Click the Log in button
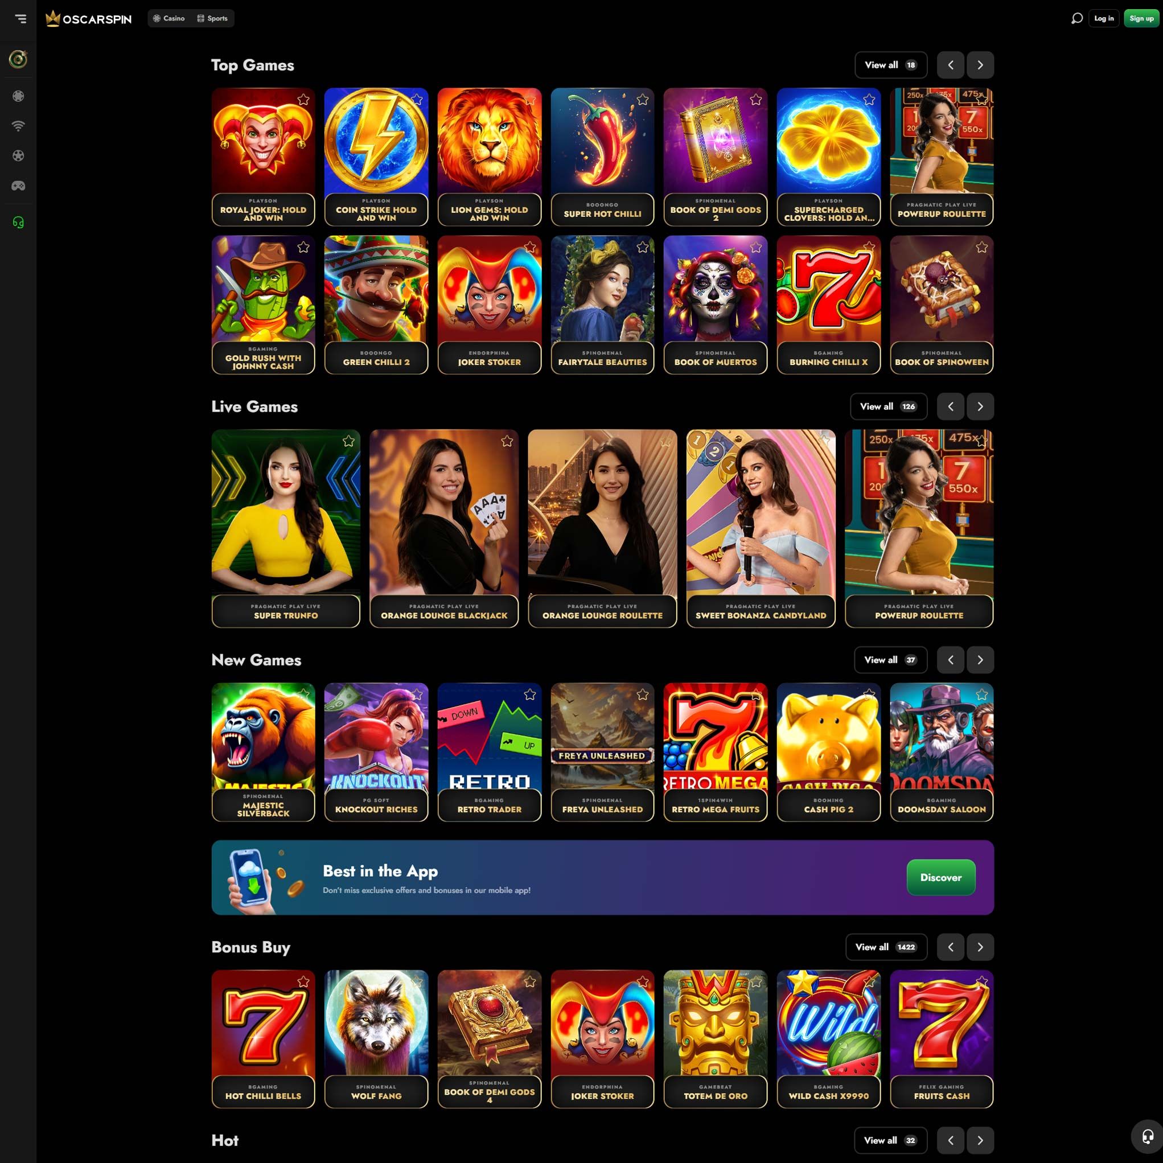This screenshot has height=1163, width=1163. [x=1103, y=19]
